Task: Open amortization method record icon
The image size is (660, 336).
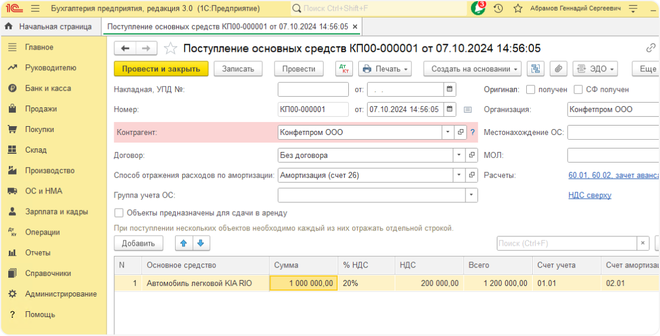Action: tap(472, 175)
